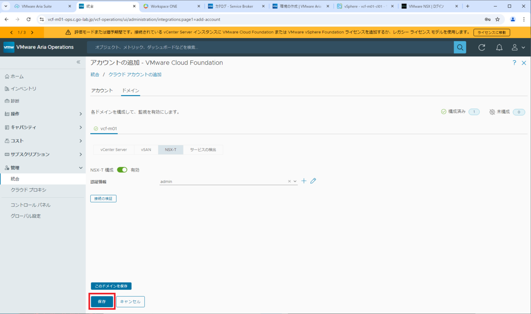Close the add account panel
531x314 pixels.
[523, 63]
